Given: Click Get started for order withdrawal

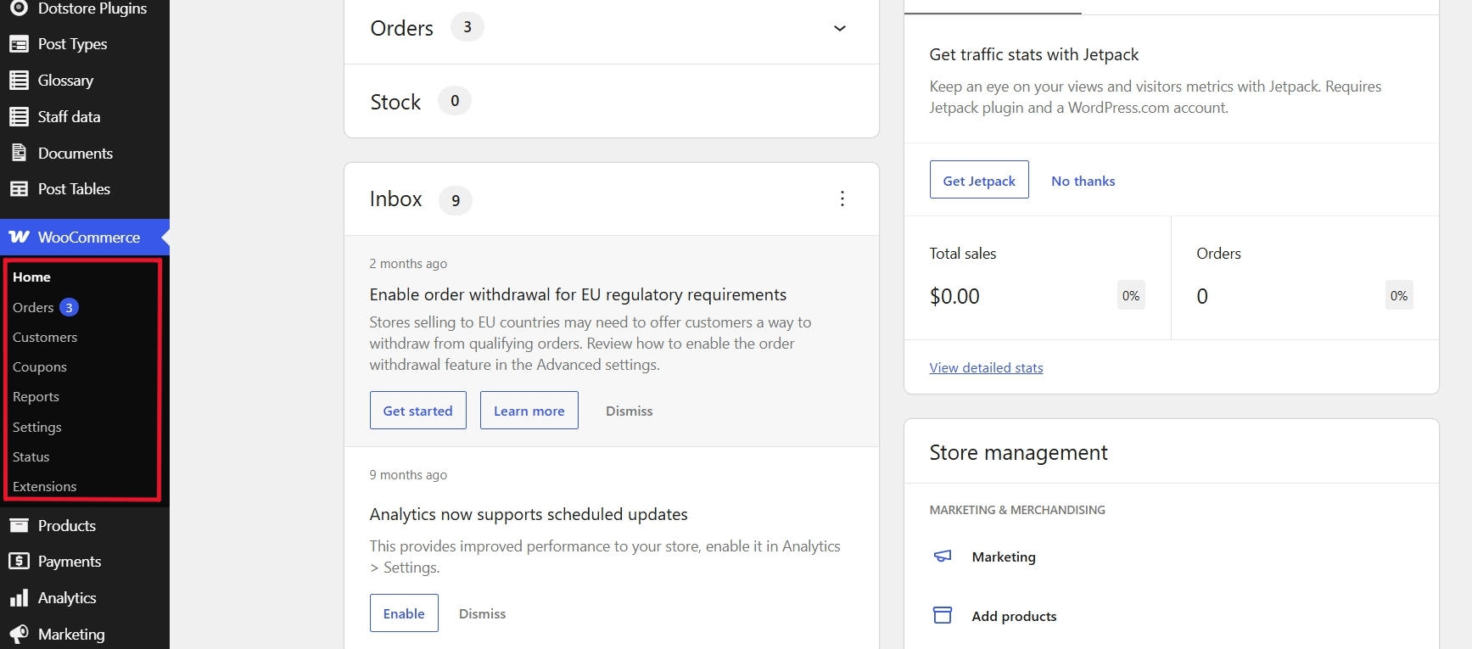Looking at the screenshot, I should pyautogui.click(x=418, y=411).
